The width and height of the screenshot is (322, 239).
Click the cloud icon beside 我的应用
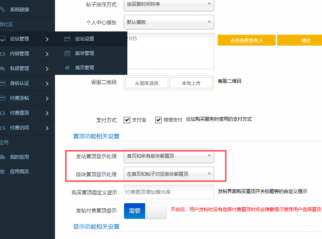(3, 157)
